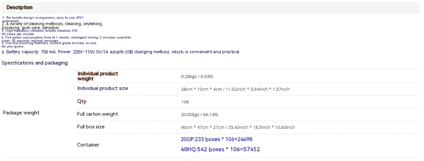Click the 40HQ:542 boxes container line
This screenshot has height=161, width=424.
tap(220, 150)
